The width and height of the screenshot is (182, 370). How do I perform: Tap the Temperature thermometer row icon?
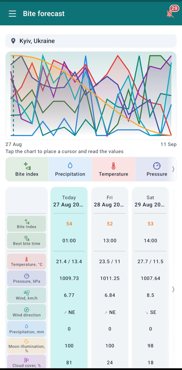27,259
